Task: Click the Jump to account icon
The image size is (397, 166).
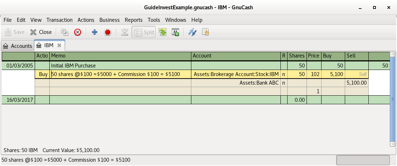Action: point(163,32)
